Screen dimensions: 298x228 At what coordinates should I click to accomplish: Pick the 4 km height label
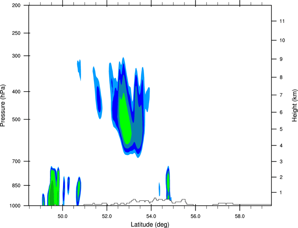(x=281, y=146)
